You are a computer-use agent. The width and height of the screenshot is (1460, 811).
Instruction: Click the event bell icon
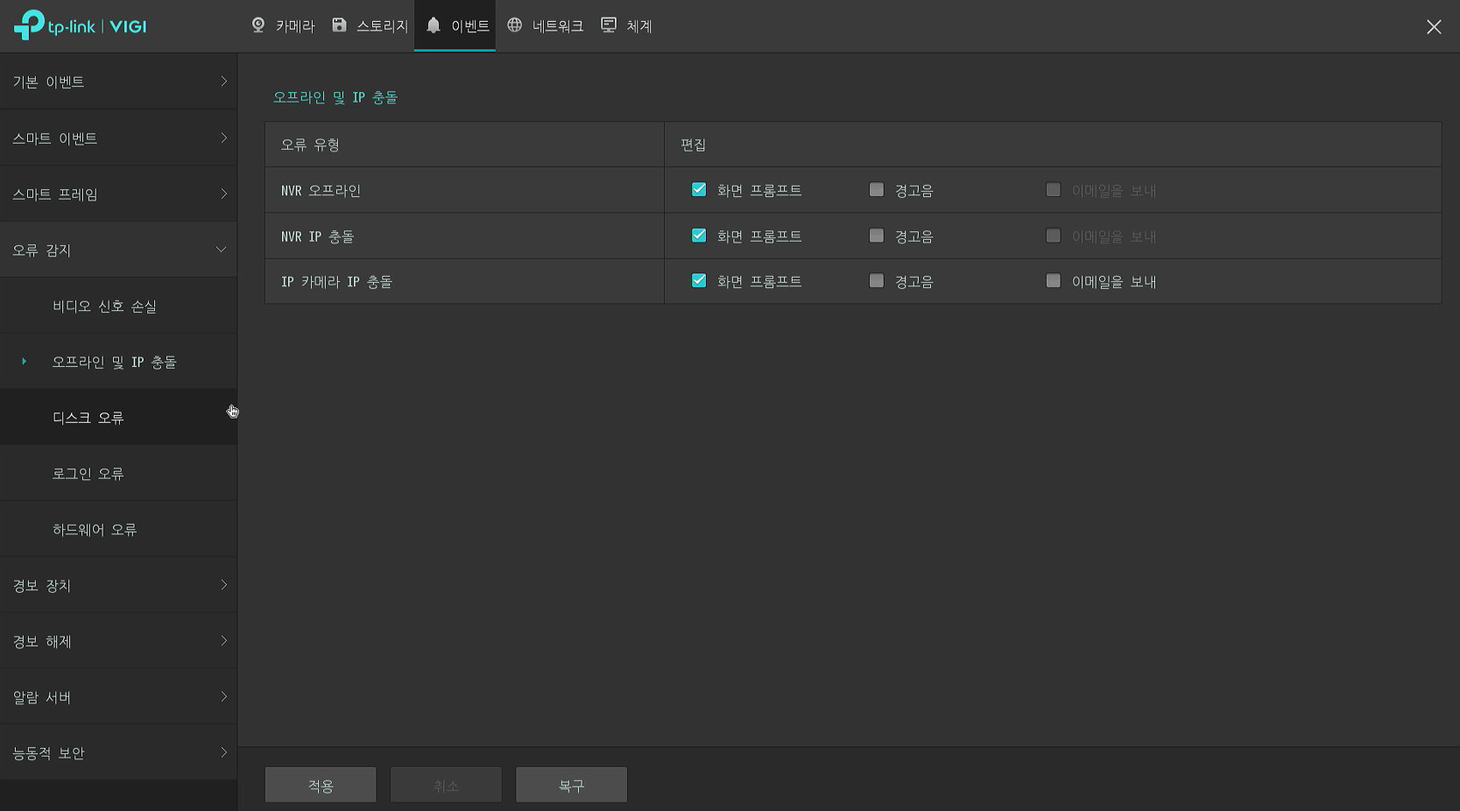[x=433, y=25]
